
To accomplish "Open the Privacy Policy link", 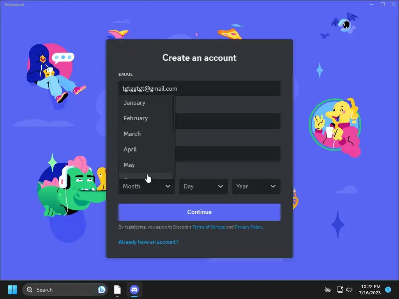I will tap(248, 227).
